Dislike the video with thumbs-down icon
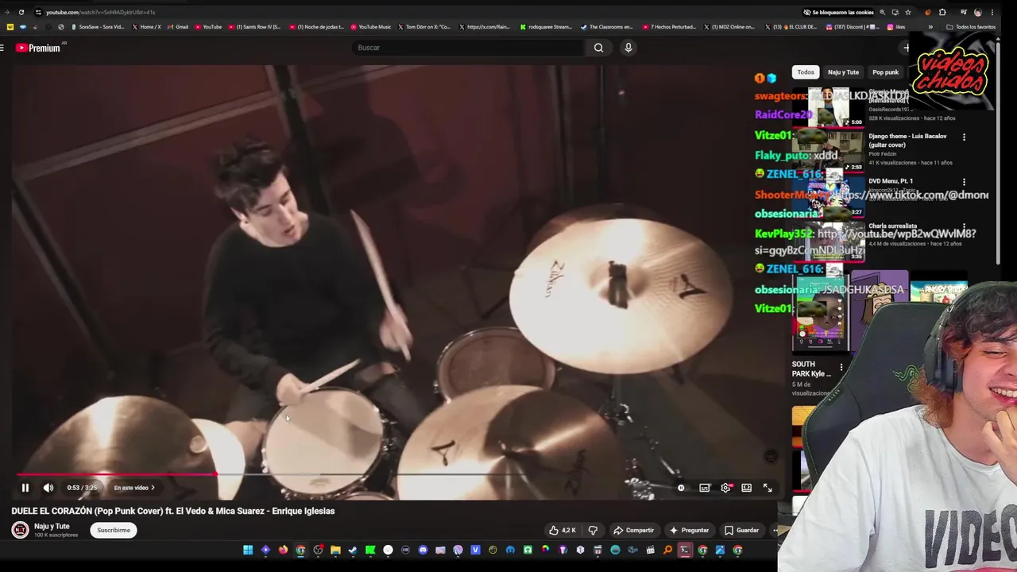 coord(593,530)
